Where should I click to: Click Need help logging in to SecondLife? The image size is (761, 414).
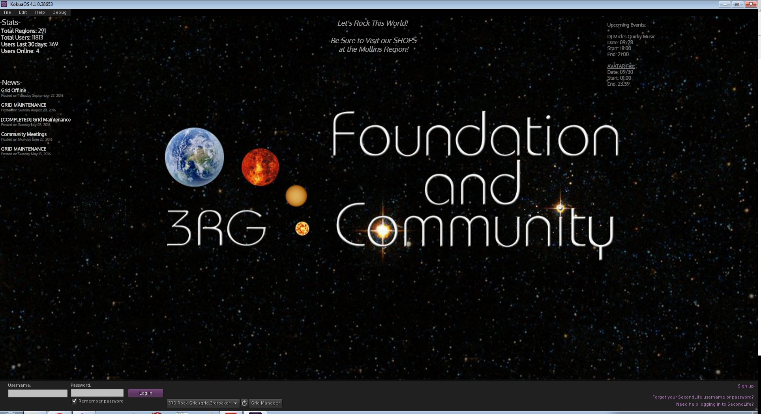[x=715, y=404]
